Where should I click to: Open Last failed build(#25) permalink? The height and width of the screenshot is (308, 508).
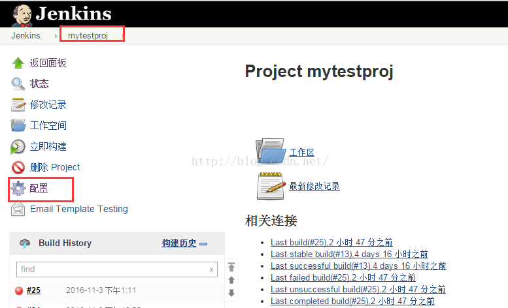point(343,277)
